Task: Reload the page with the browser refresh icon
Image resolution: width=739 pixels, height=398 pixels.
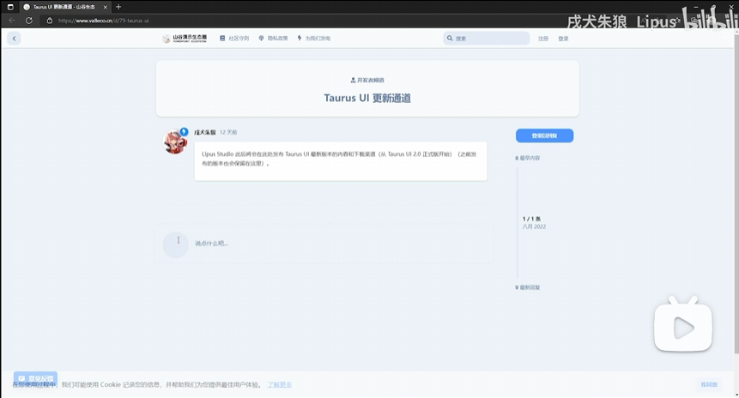Action: click(x=28, y=21)
